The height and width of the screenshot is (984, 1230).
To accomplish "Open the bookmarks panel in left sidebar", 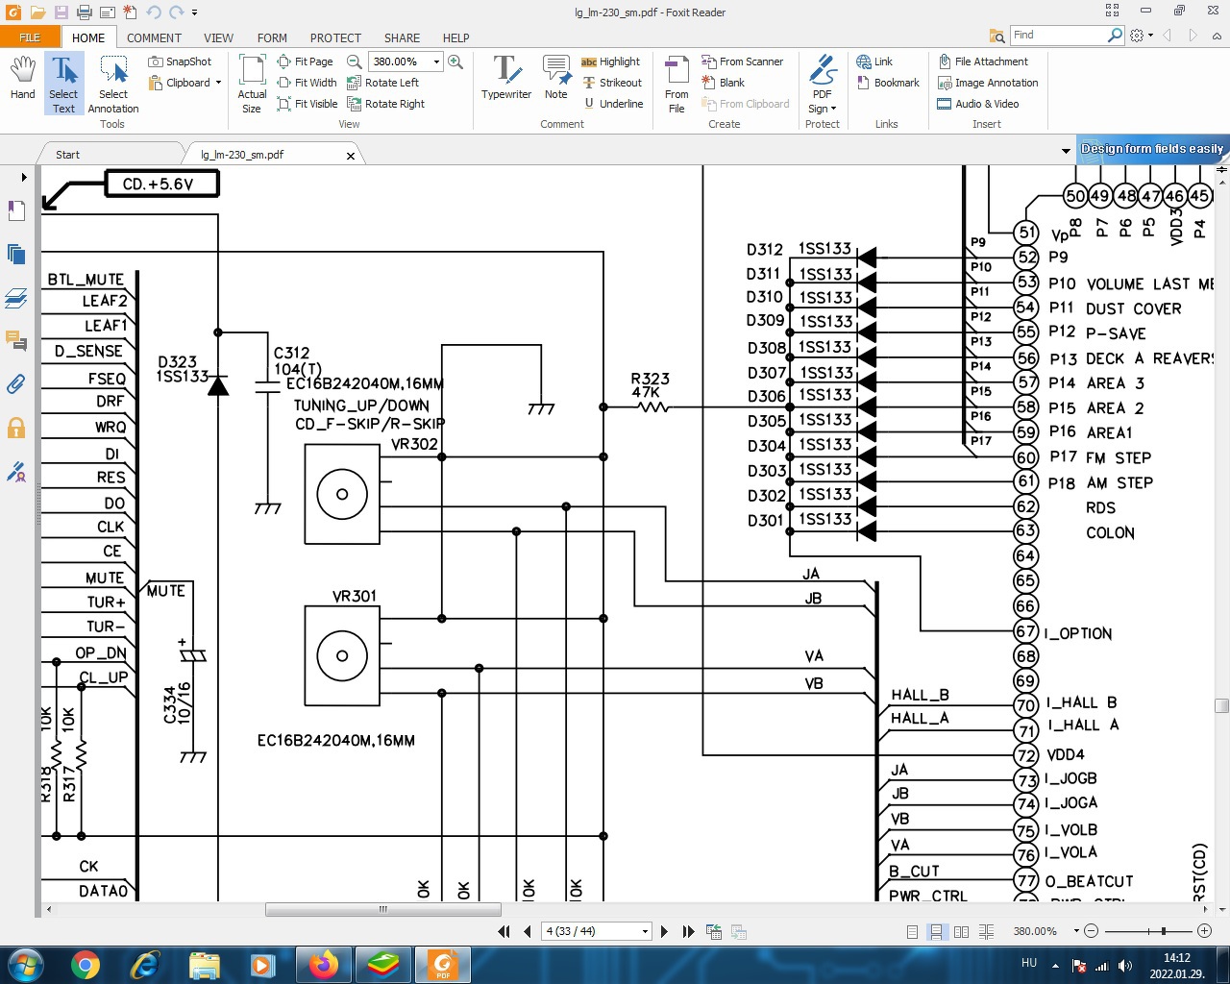I will click(x=16, y=211).
